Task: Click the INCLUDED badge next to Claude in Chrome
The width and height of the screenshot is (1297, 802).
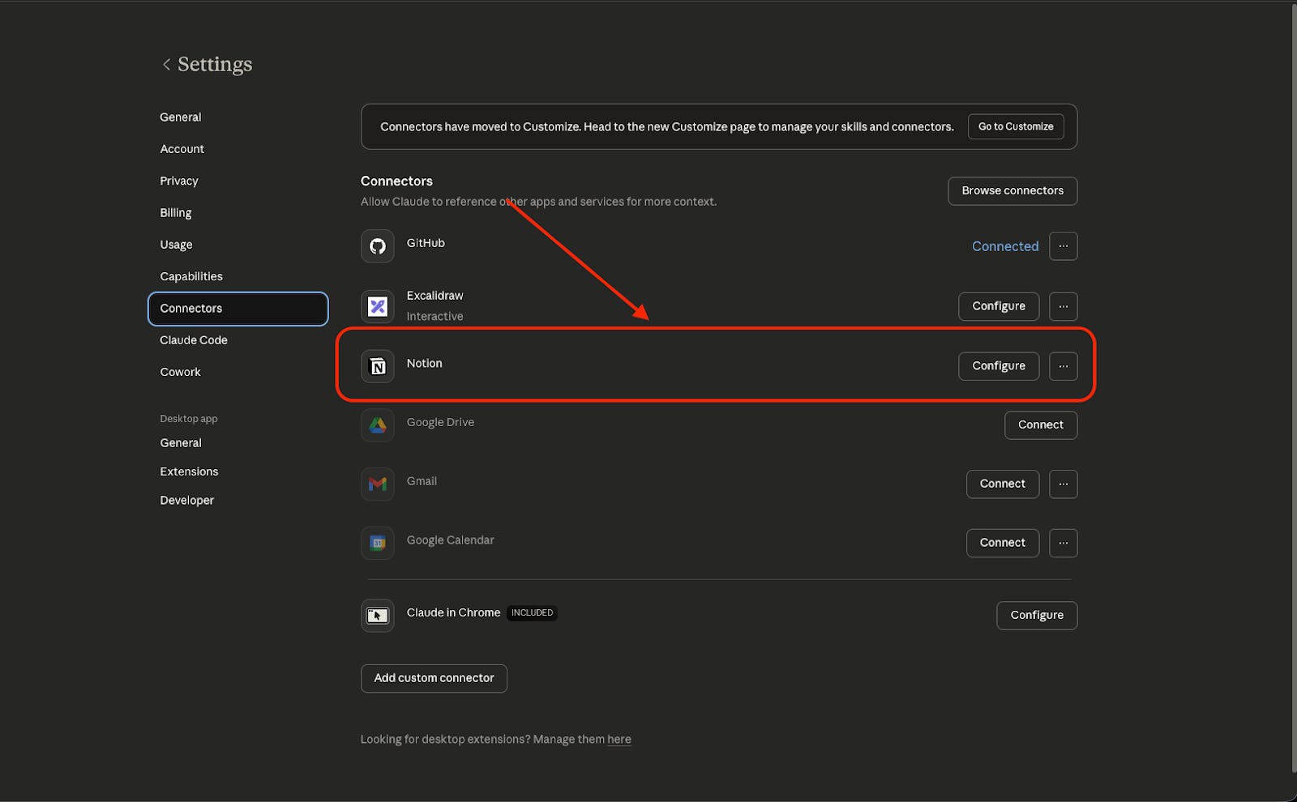Action: (532, 613)
